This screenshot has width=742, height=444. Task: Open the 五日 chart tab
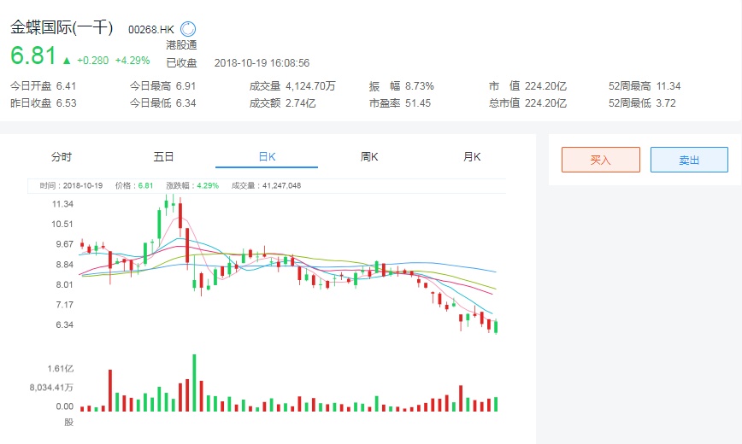click(x=164, y=157)
